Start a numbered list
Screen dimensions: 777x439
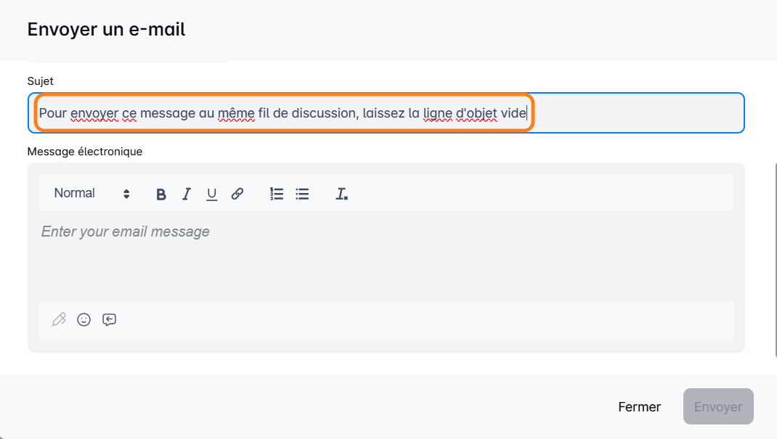(277, 194)
